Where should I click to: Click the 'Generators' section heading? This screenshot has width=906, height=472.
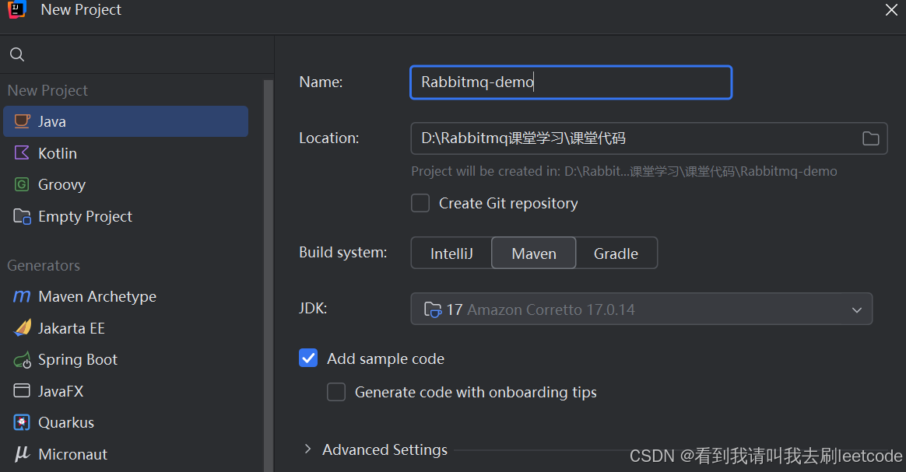44,265
